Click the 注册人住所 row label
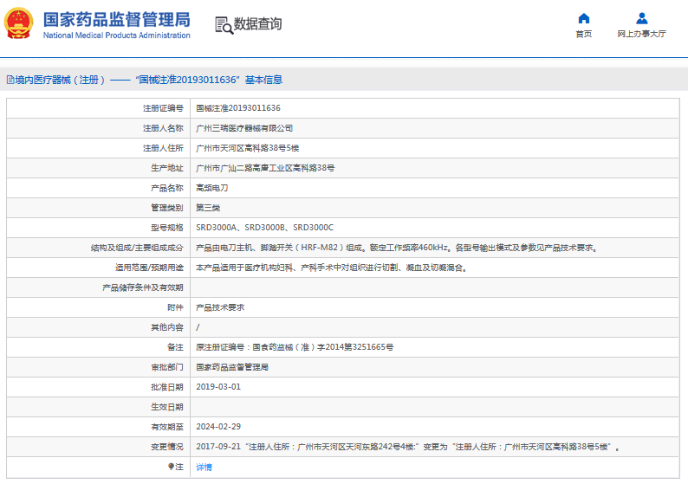The image size is (688, 484). click(x=163, y=148)
